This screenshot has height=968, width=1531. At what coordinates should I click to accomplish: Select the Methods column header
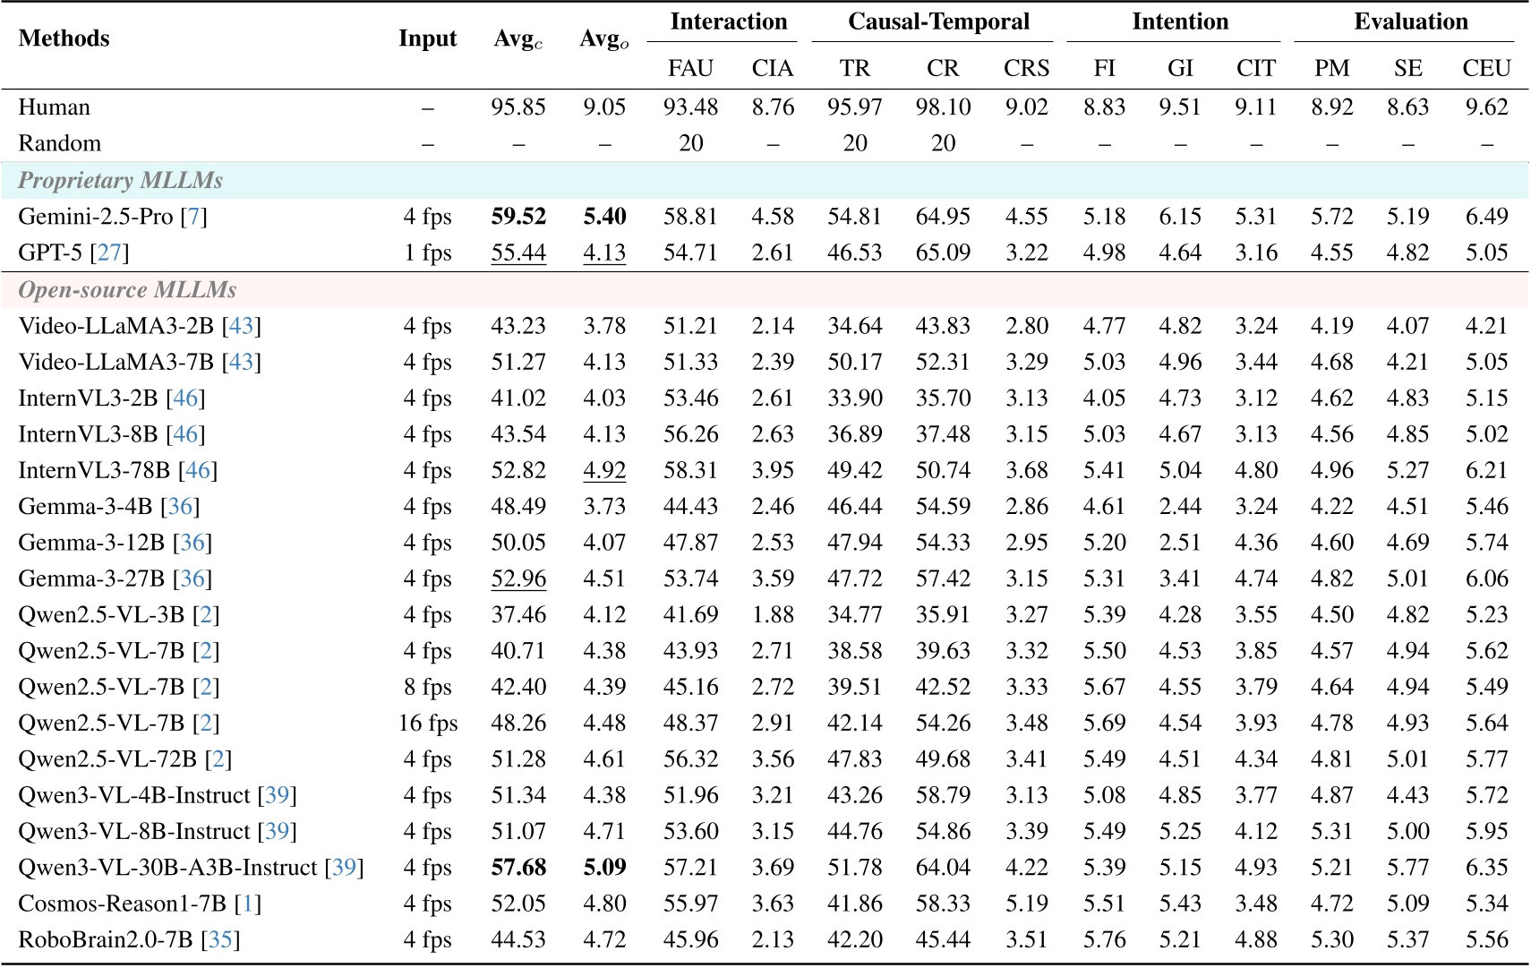tap(64, 39)
